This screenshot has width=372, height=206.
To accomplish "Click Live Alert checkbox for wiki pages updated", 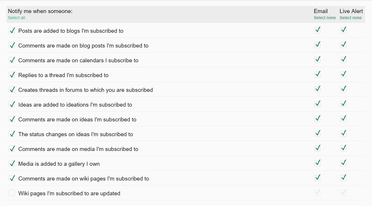I will (x=343, y=192).
